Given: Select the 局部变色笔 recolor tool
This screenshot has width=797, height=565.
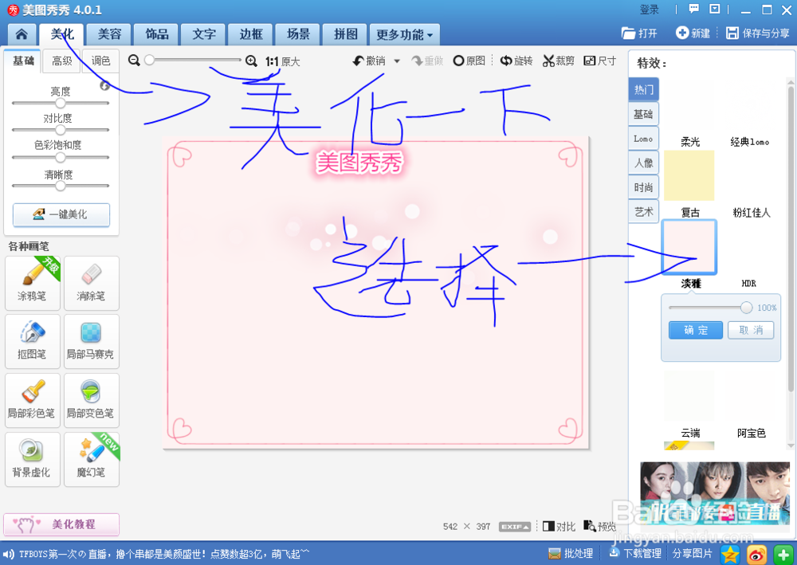Looking at the screenshot, I should tap(92, 400).
